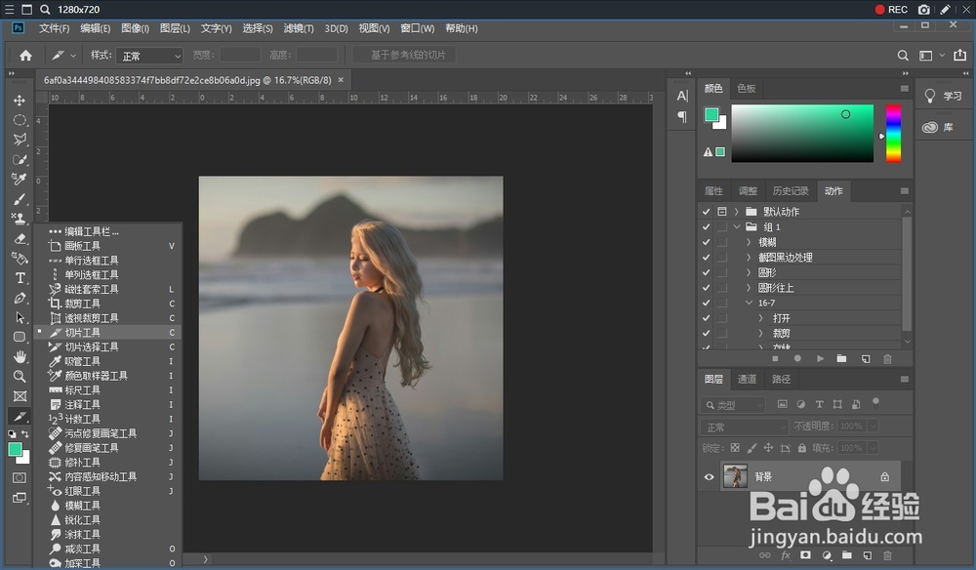The height and width of the screenshot is (570, 976).
Task: Toggle the checkmark for the 默认动作 action set
Action: tap(706, 212)
